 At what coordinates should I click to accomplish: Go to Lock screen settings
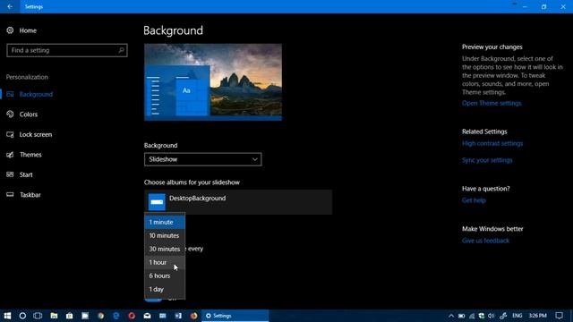click(36, 134)
